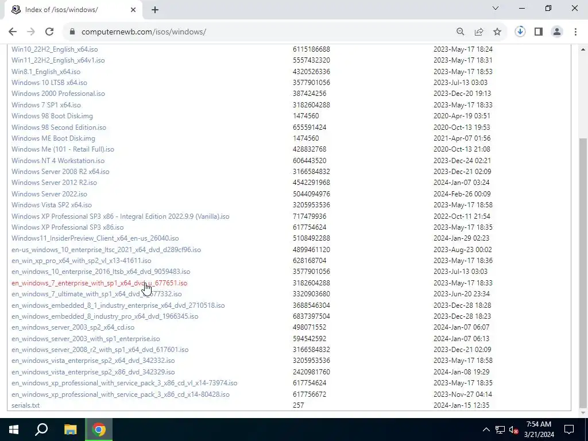Share this page via share icon

point(479,32)
